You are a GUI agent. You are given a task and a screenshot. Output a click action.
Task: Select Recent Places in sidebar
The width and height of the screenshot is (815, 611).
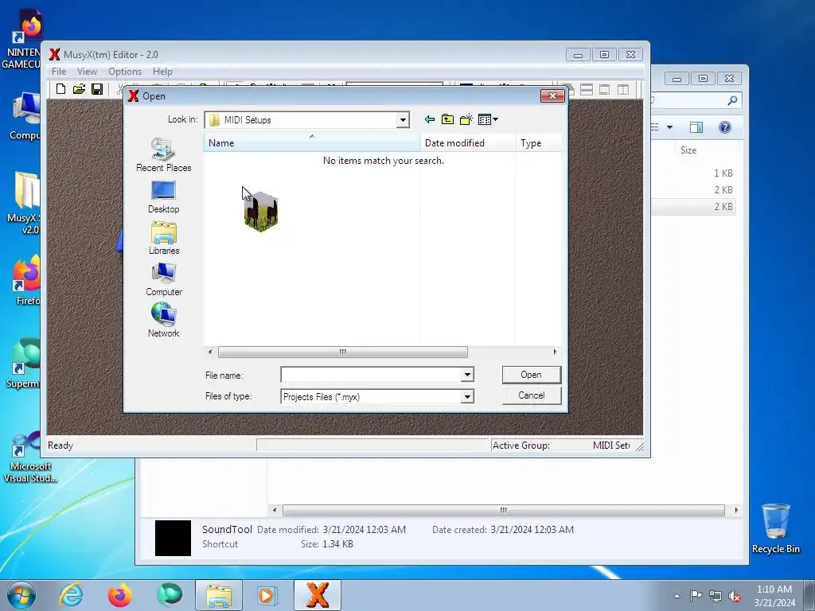coord(164,155)
